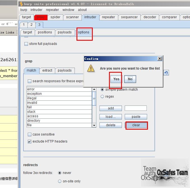Switch to grep payloads tab
Viewport: 190px width, 188px height.
pyautogui.click(x=64, y=70)
